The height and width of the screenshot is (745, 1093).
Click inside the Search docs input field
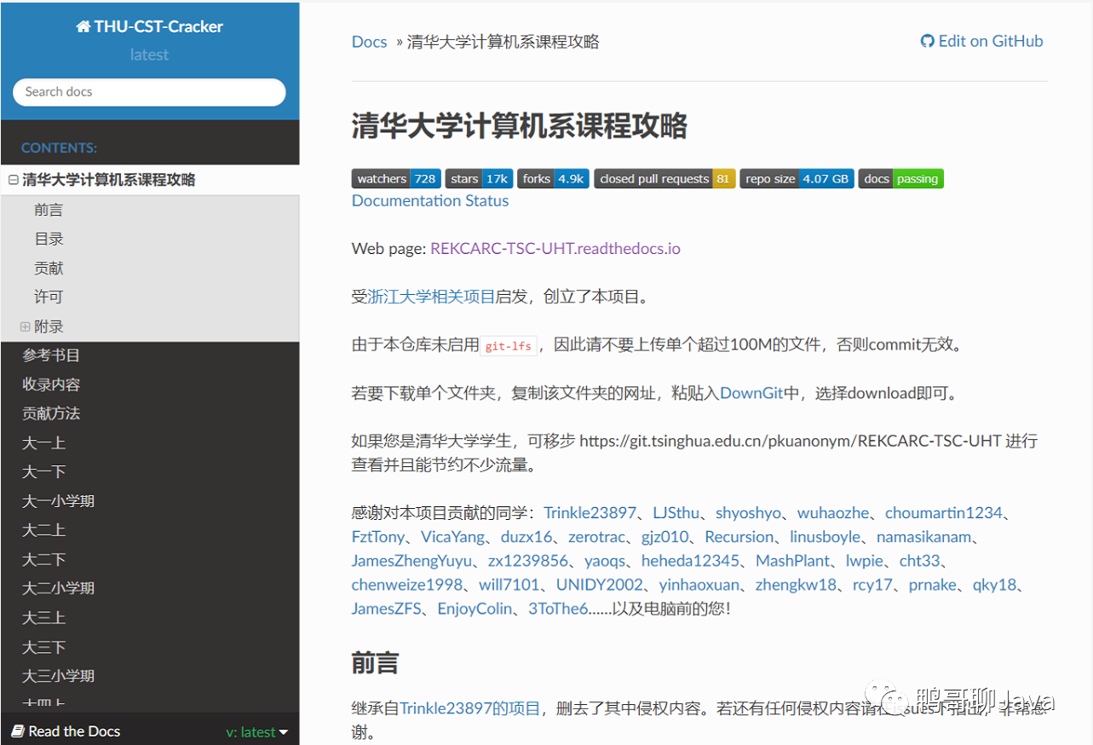coord(149,92)
